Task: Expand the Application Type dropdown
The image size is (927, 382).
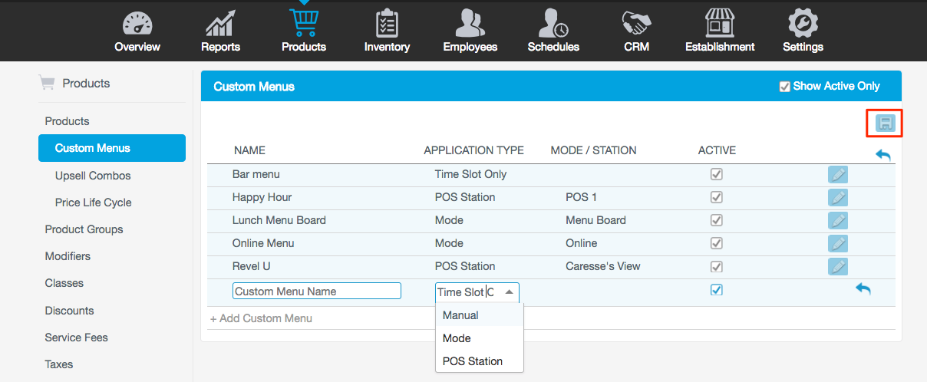Action: click(508, 291)
